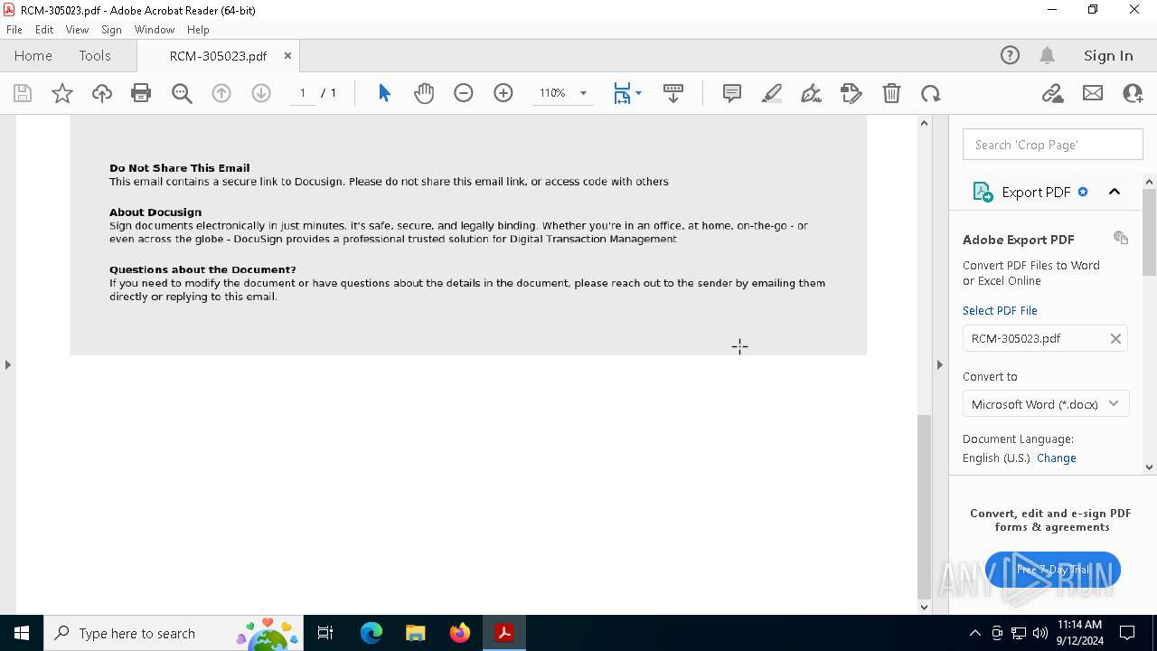Open the Sign menu
This screenshot has width=1157, height=651.
point(111,30)
